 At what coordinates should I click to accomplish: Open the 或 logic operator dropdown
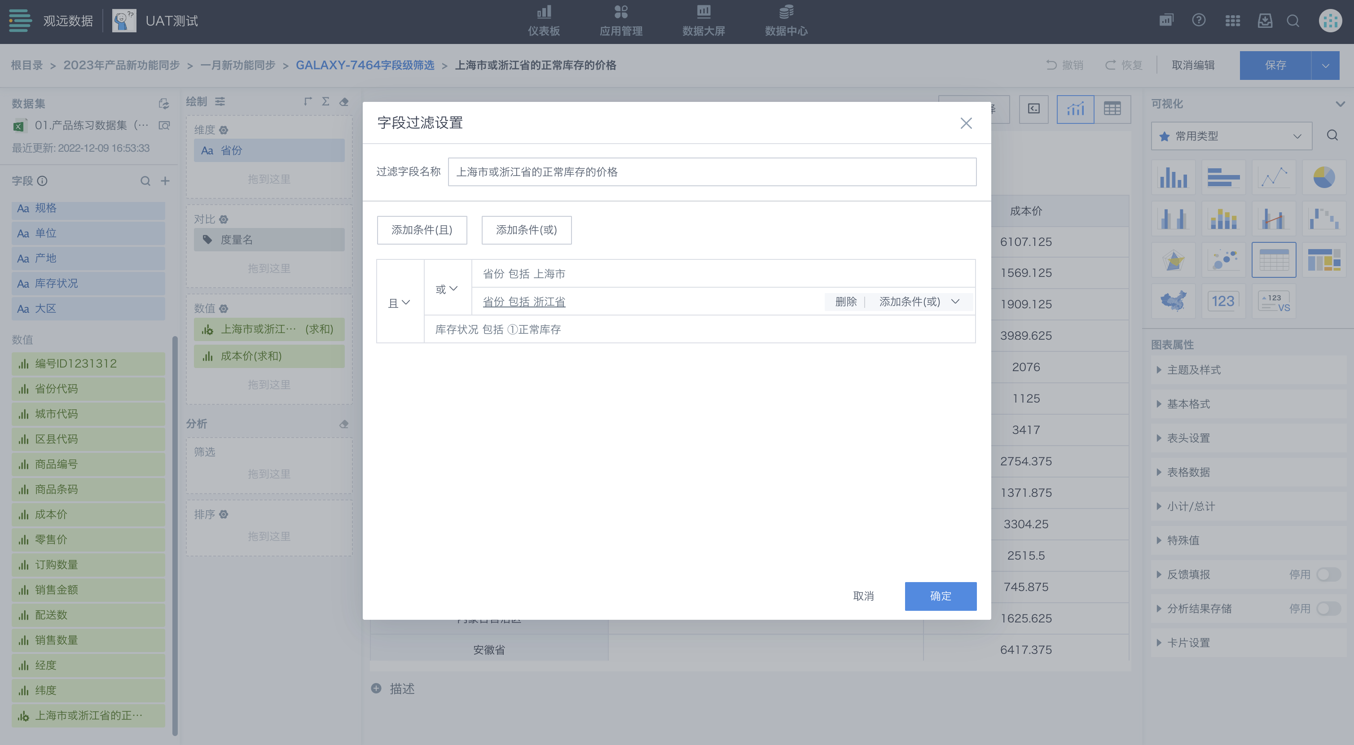click(447, 289)
